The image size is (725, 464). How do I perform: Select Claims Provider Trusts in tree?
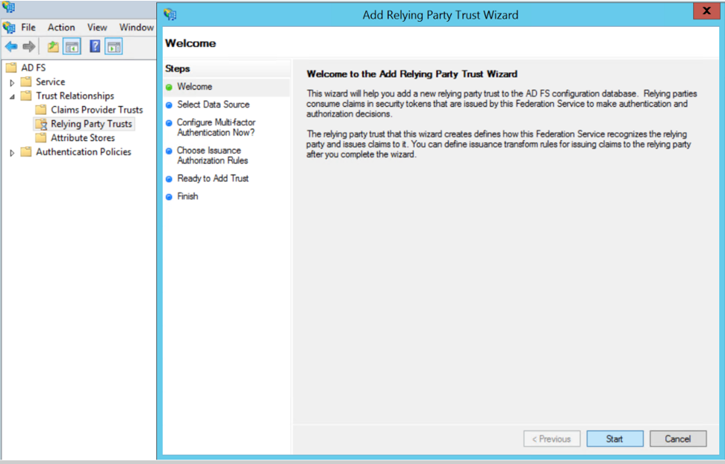[96, 110]
